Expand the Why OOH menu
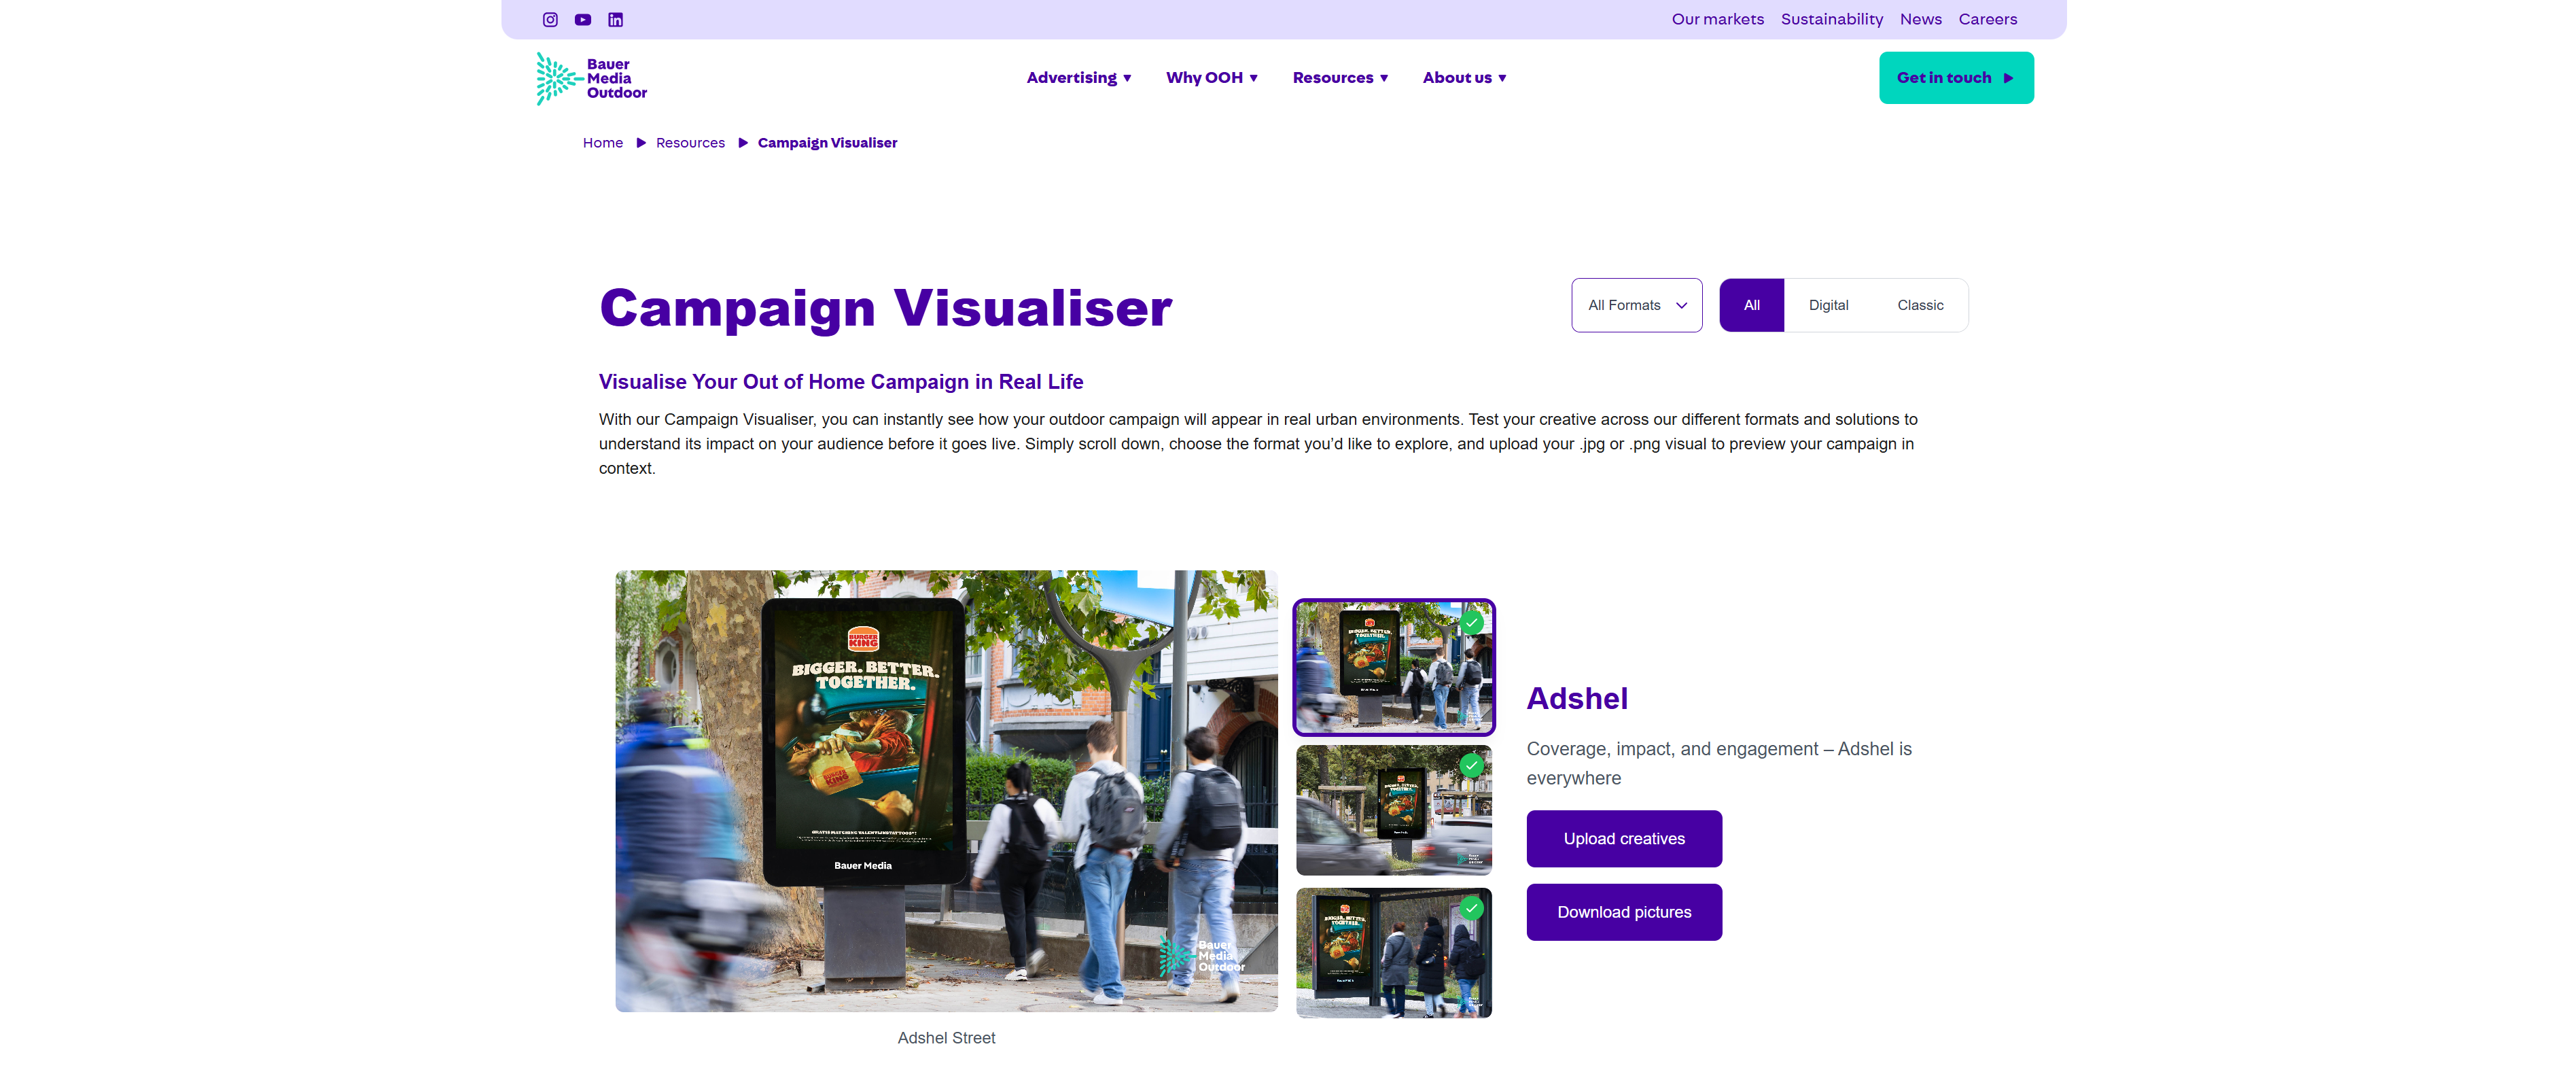Viewport: 2576px width, 1089px height. [1211, 78]
